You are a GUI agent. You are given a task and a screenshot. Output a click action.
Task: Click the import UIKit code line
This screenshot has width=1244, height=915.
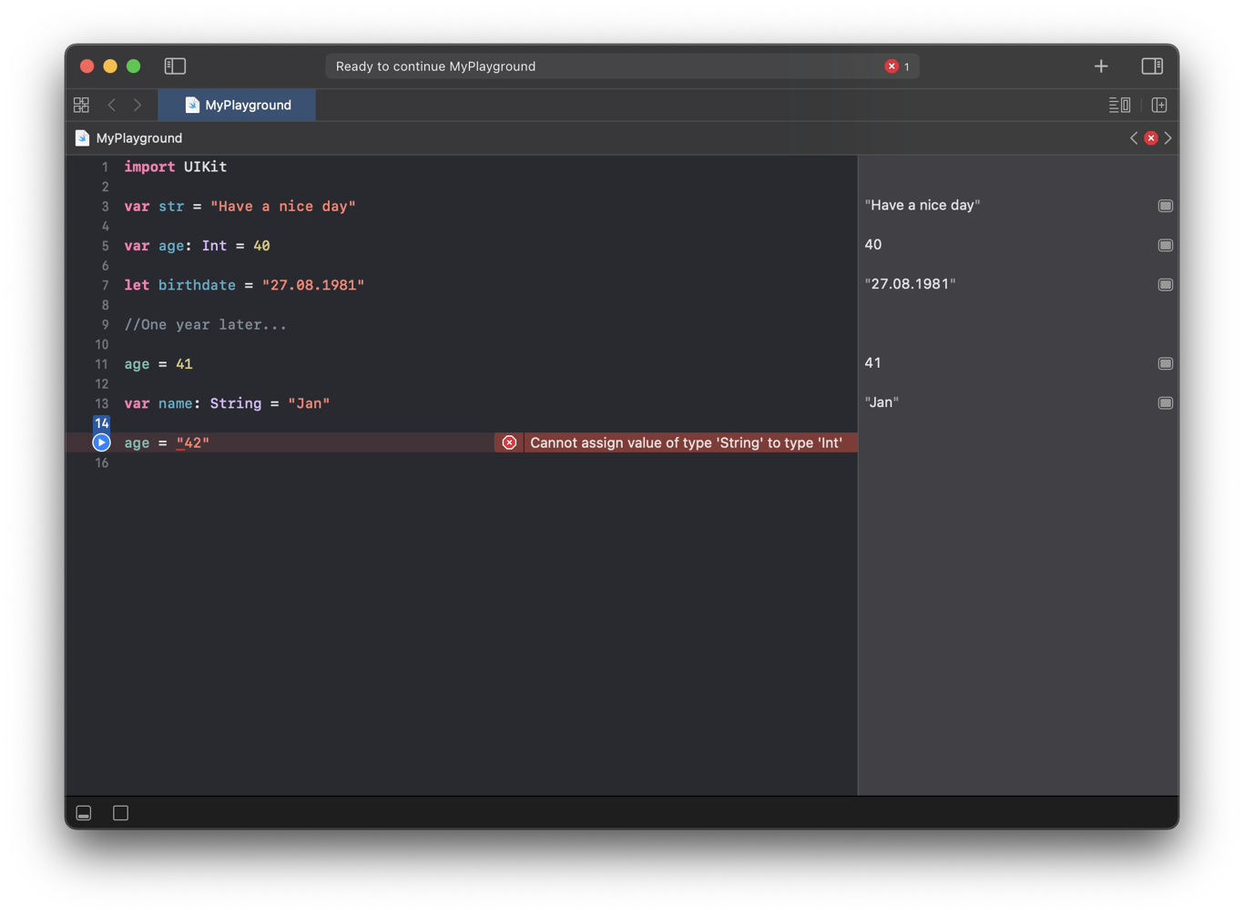pyautogui.click(x=176, y=167)
